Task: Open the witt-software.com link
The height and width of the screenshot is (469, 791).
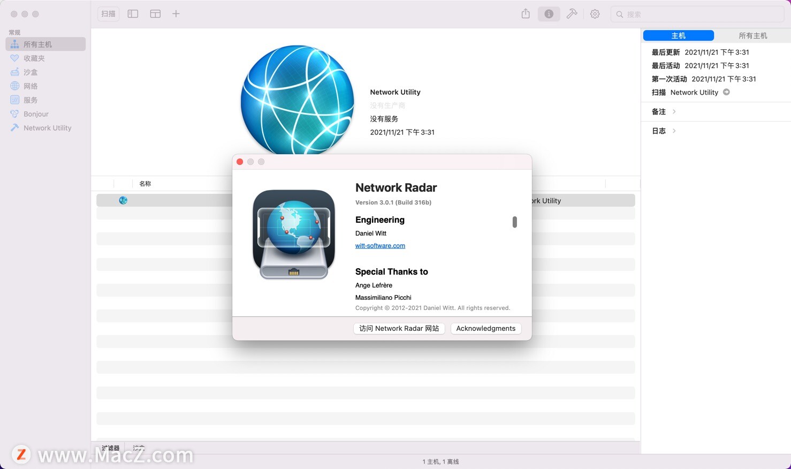Action: [x=380, y=246]
